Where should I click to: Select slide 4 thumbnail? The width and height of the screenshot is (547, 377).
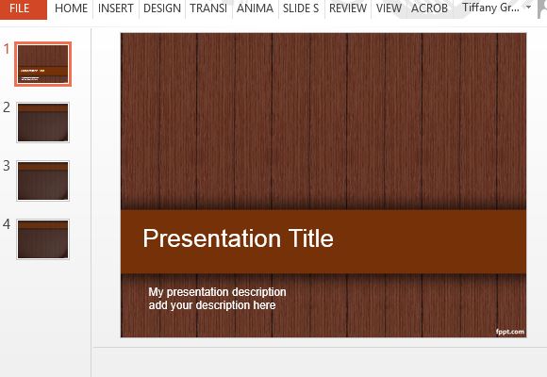42,239
